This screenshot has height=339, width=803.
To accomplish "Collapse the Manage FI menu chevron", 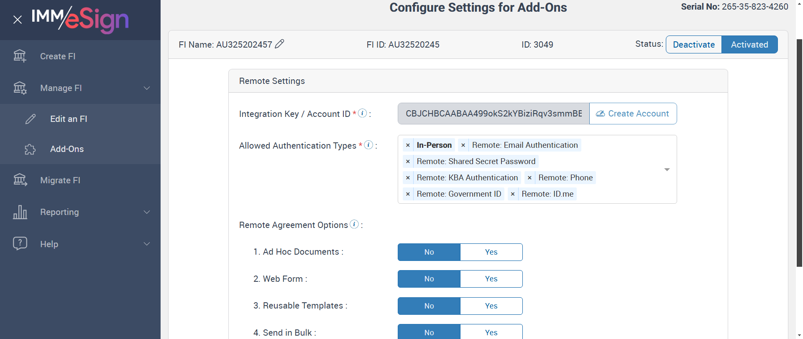I will [x=147, y=88].
